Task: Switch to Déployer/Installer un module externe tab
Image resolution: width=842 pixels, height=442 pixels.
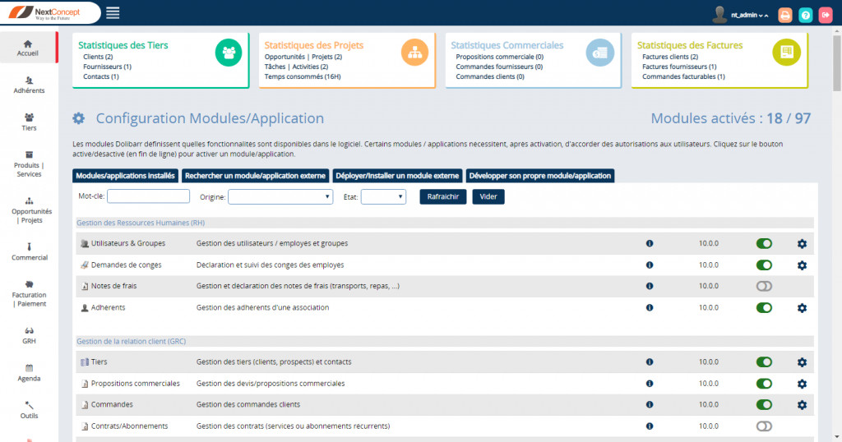Action: click(397, 176)
